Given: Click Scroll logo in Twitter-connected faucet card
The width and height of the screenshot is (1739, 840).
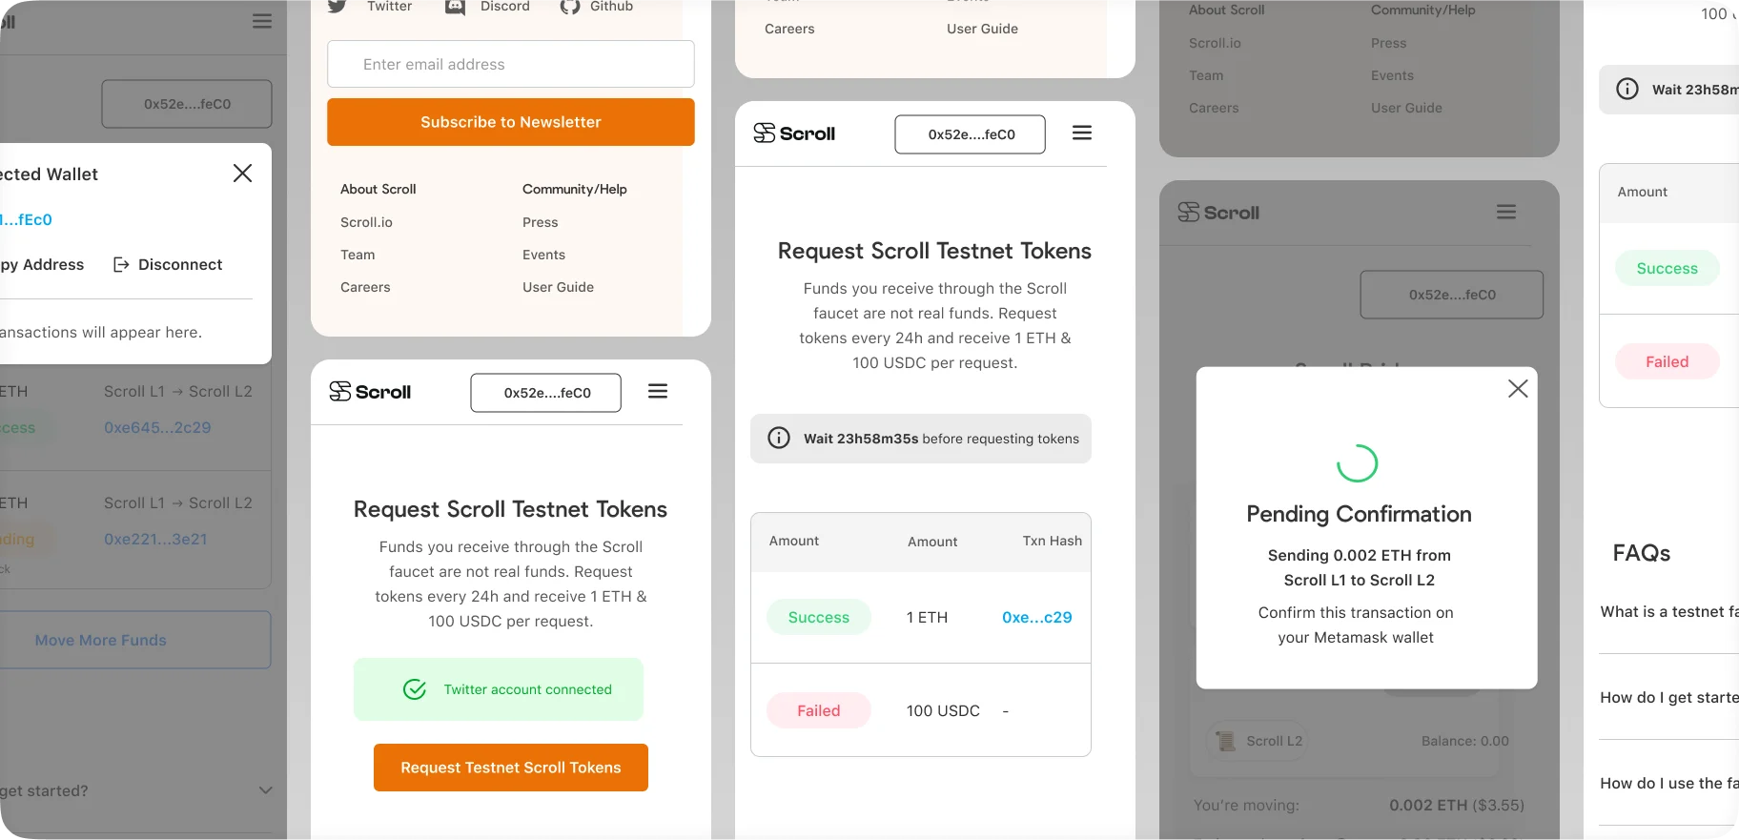Looking at the screenshot, I should point(370,392).
